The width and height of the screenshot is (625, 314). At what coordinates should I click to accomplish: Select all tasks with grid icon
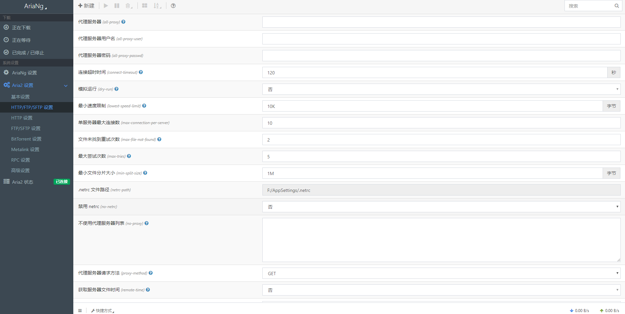[145, 6]
